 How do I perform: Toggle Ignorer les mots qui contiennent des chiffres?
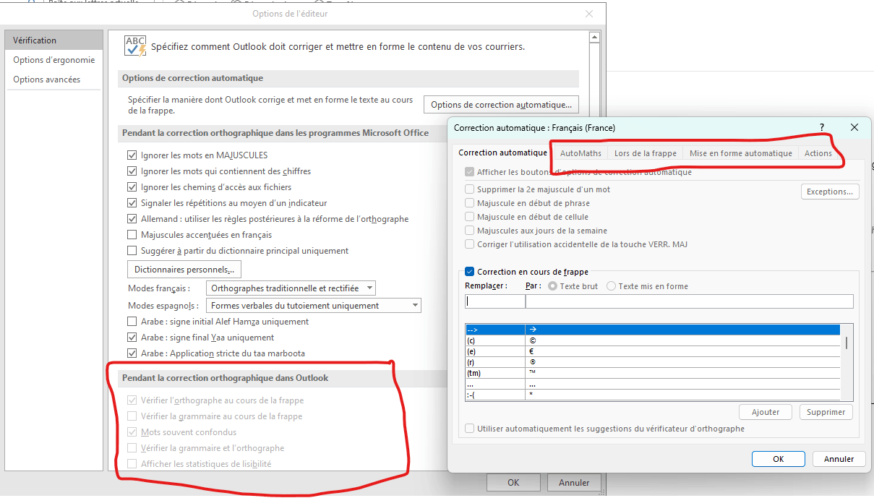pyautogui.click(x=132, y=171)
